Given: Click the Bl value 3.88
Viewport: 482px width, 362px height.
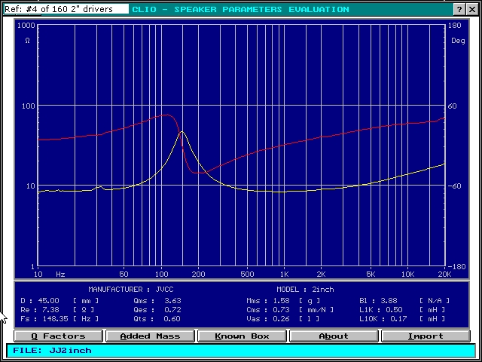Looking at the screenshot, I should (389, 300).
